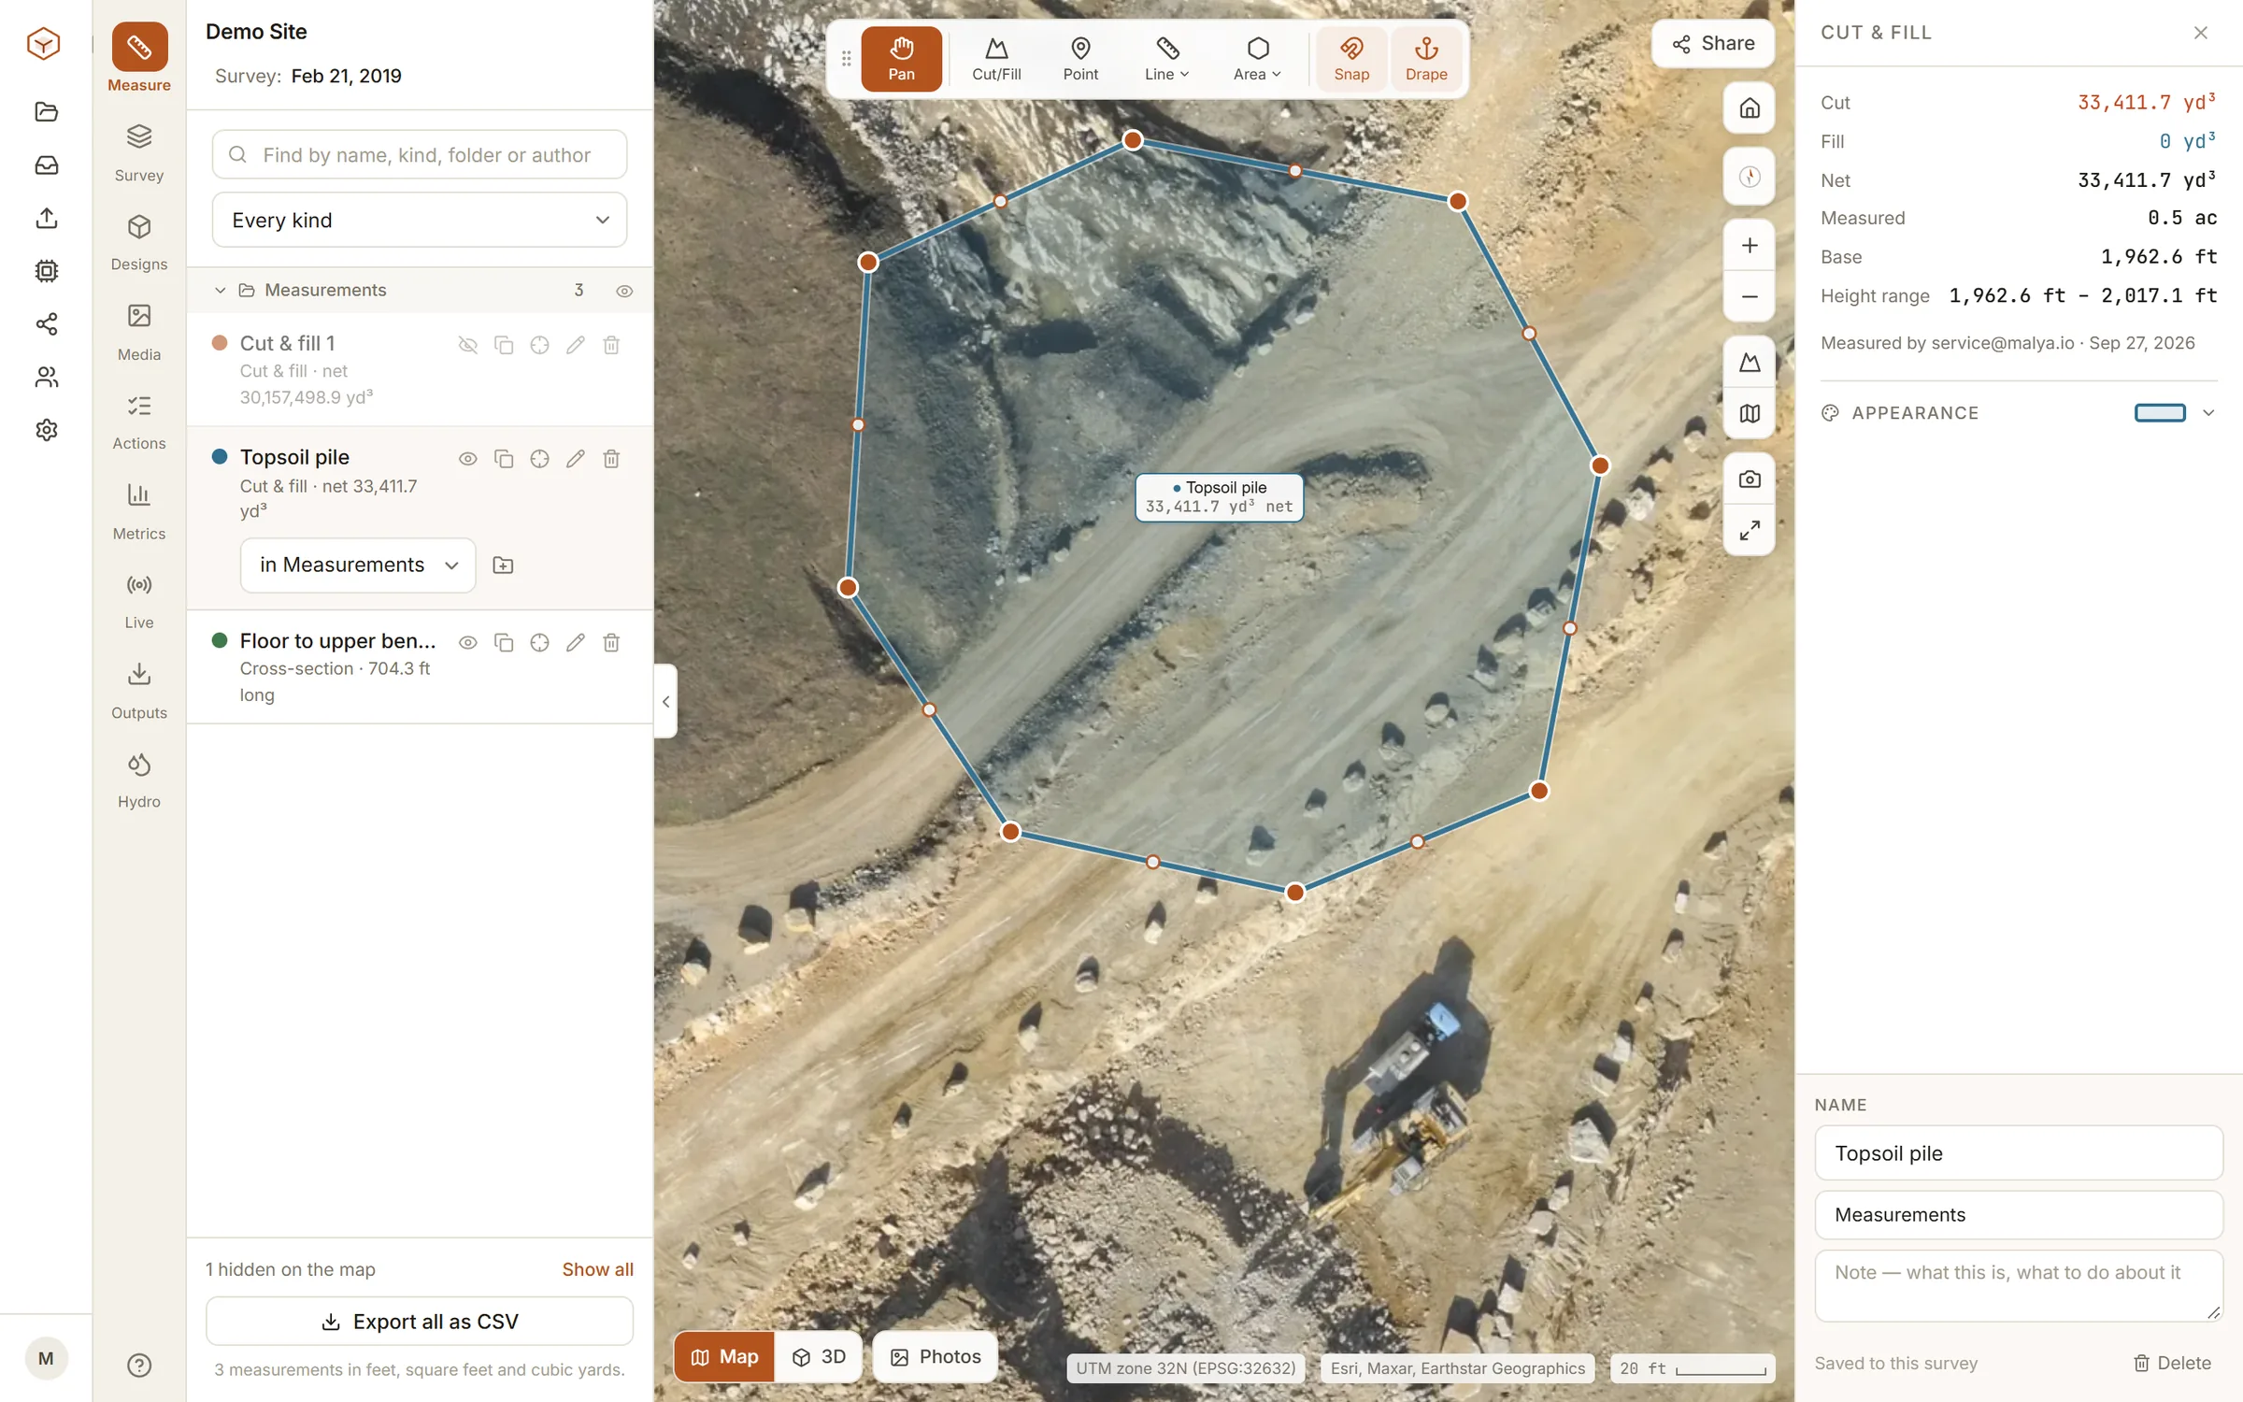This screenshot has width=2243, height=1402.
Task: Duplicate the Cut & fill 1 measurement
Action: click(x=504, y=345)
